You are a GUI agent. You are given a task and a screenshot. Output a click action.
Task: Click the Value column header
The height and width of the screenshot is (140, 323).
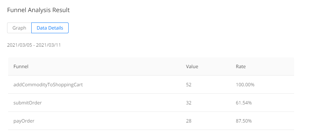coord(192,66)
